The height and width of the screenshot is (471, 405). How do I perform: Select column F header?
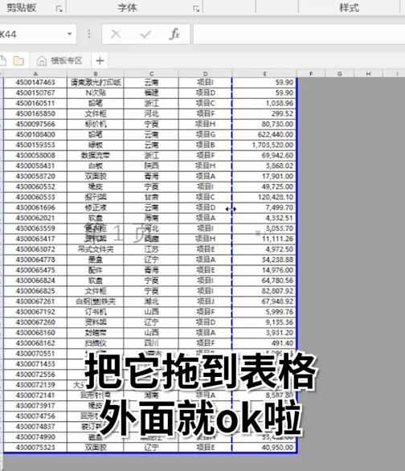point(311,74)
